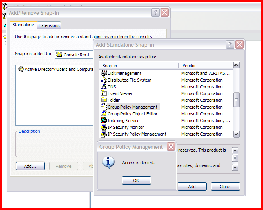Click the Folder snap-in icon
Screen dimensions: 263x210
tap(104, 100)
